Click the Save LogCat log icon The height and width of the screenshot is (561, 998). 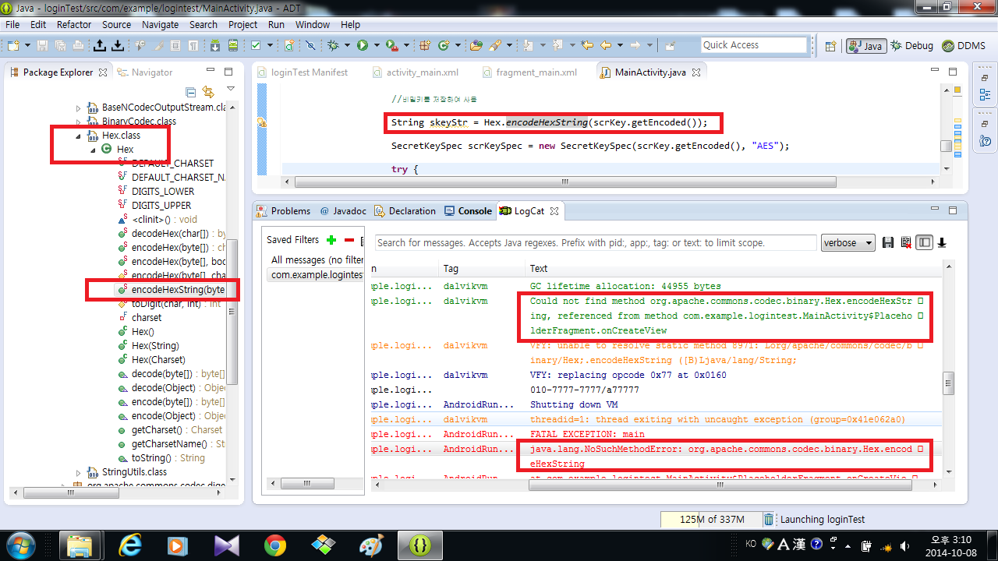coord(888,242)
